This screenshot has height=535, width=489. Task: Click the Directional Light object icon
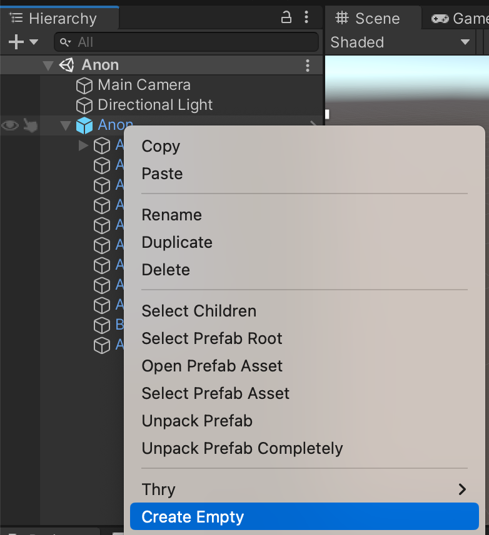[84, 106]
